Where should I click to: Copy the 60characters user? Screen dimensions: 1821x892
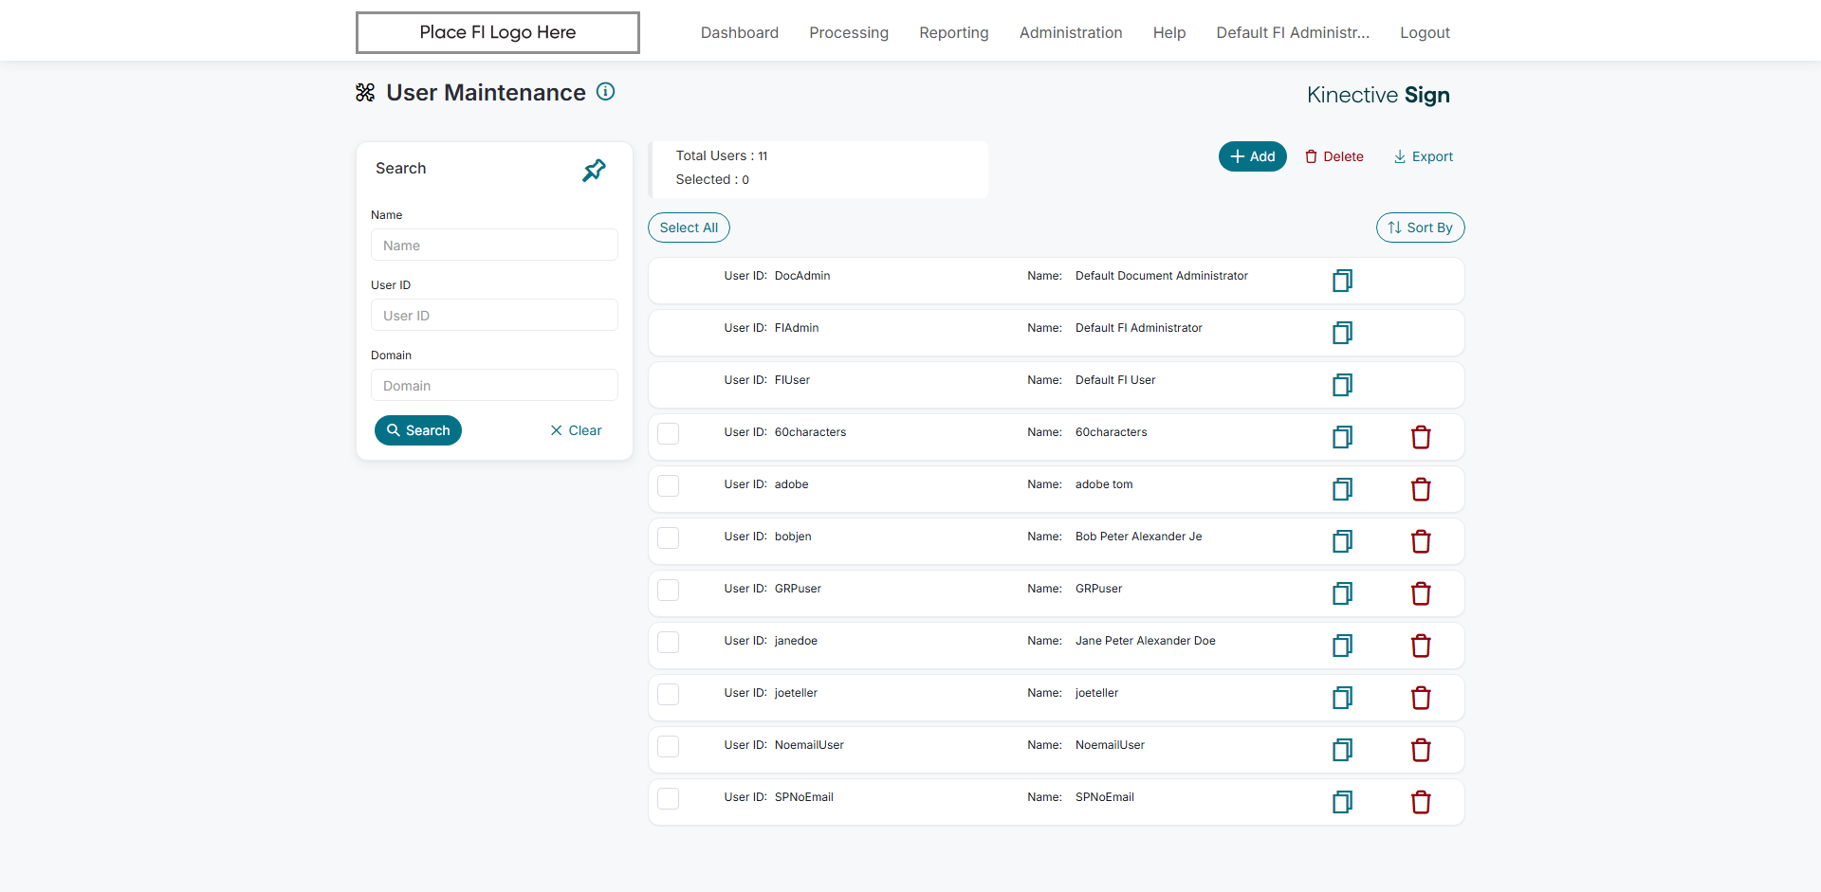click(1342, 437)
